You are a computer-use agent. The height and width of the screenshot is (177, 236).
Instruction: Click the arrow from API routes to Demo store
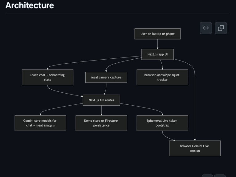101,111
